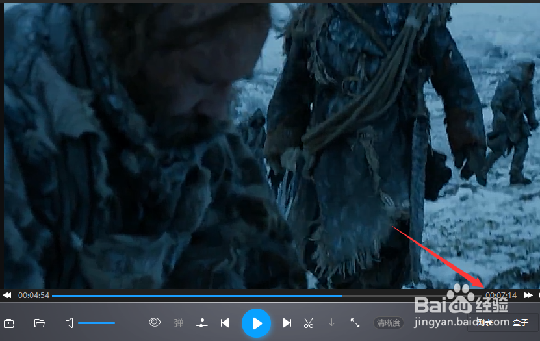Open the toolbox briefcase icon
The width and height of the screenshot is (540, 341).
pyautogui.click(x=9, y=323)
